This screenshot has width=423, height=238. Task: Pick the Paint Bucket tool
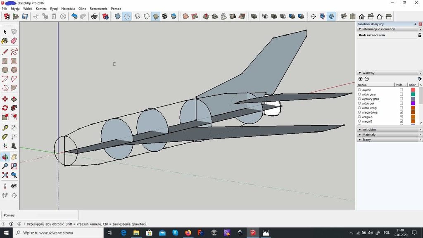pos(5,40)
